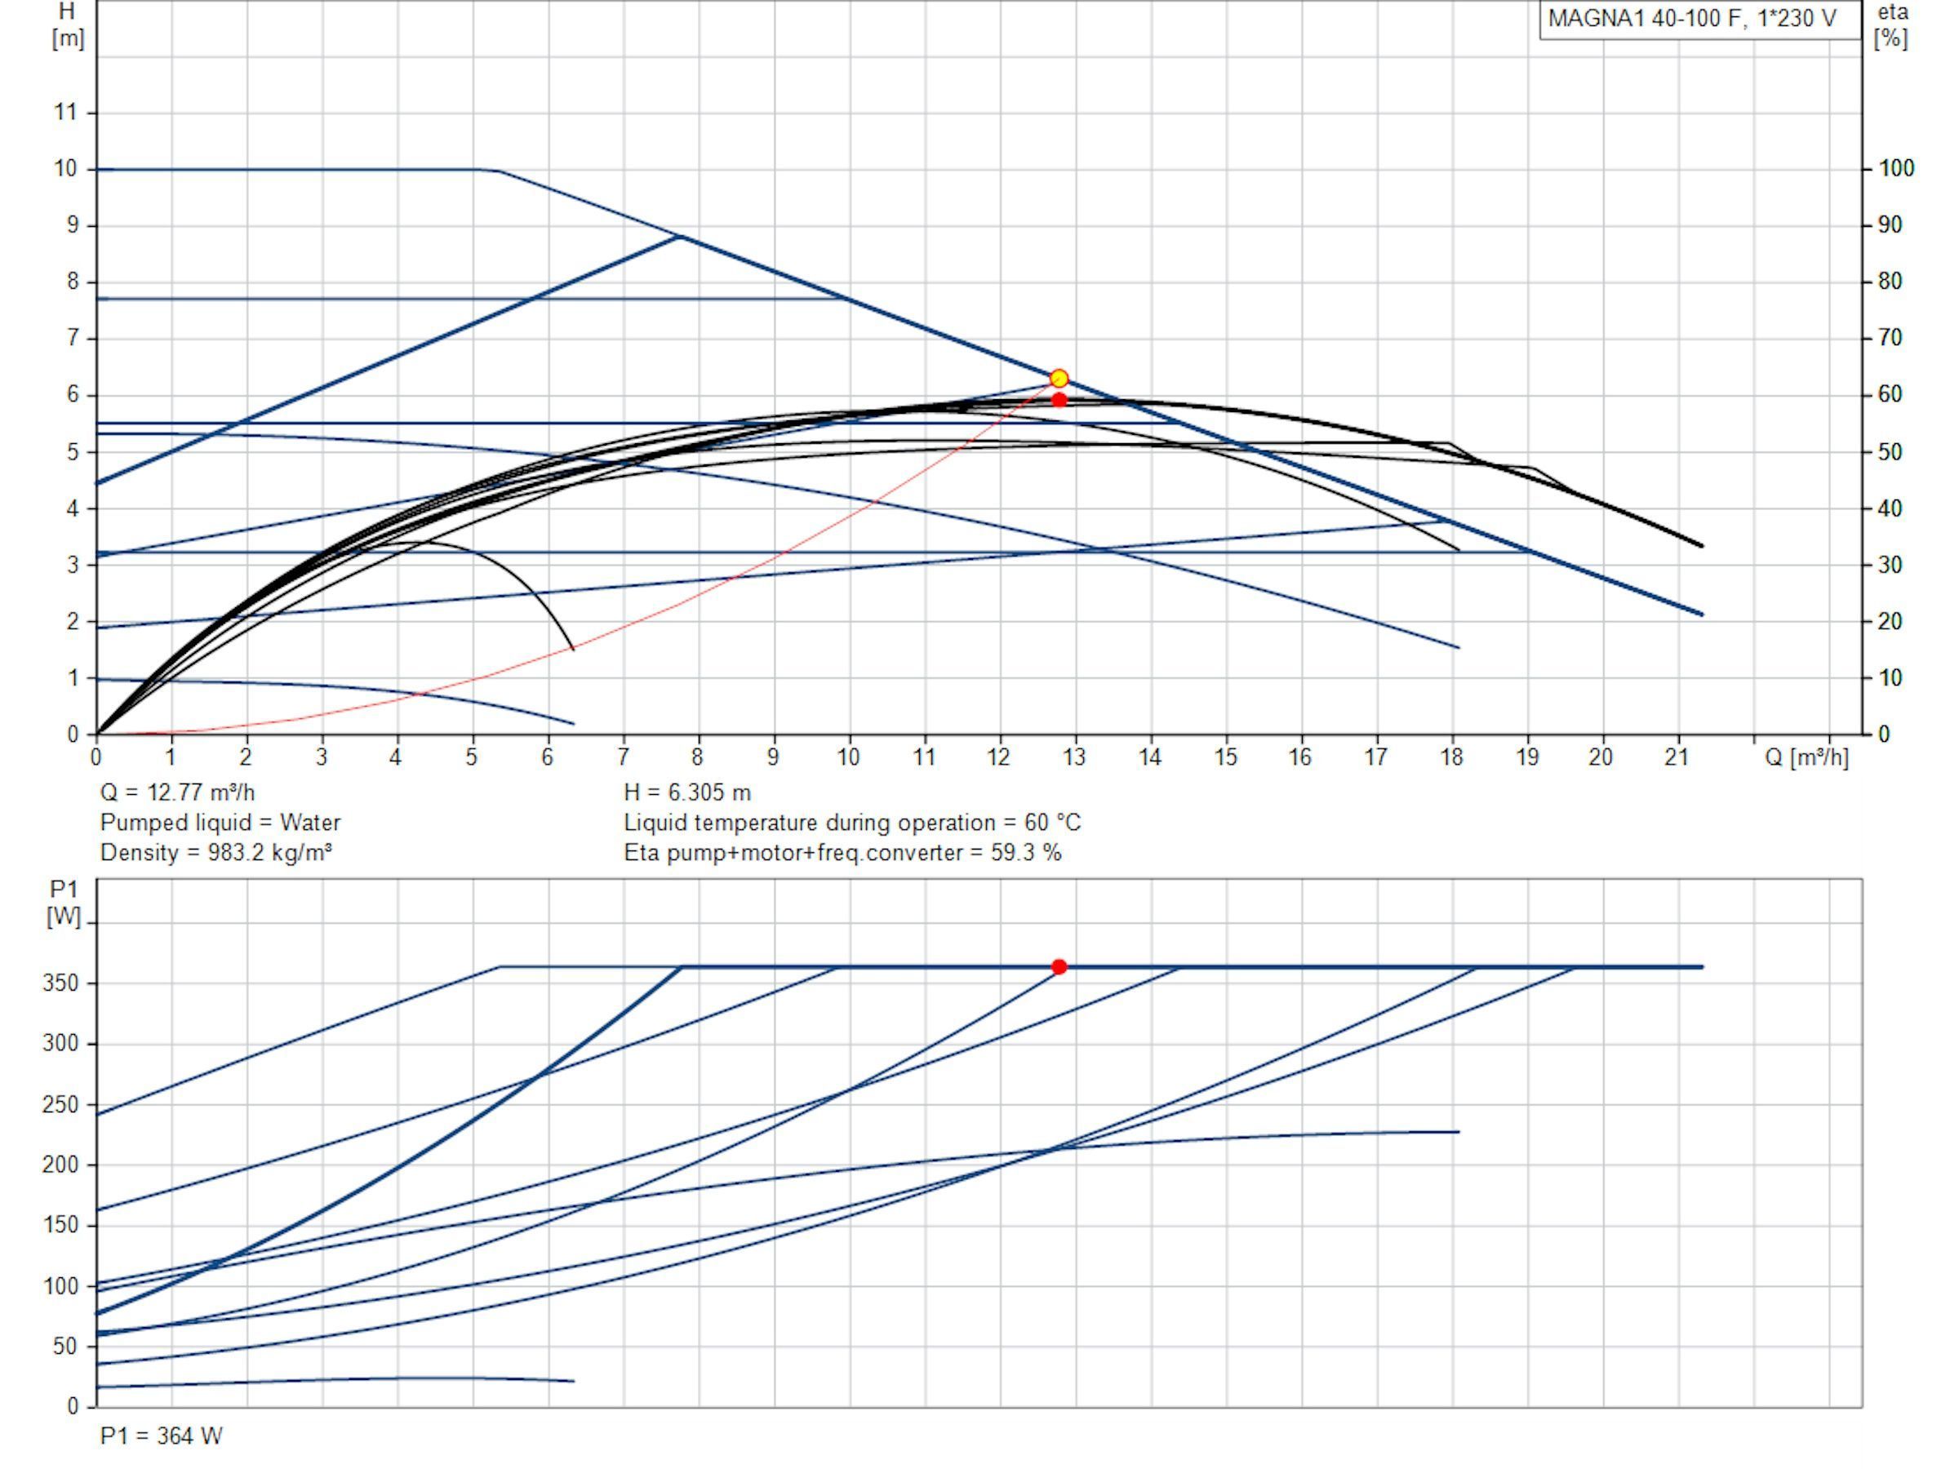This screenshot has height=1469, width=1959.
Task: Click the P1 [W] axis title
Action: click(64, 903)
